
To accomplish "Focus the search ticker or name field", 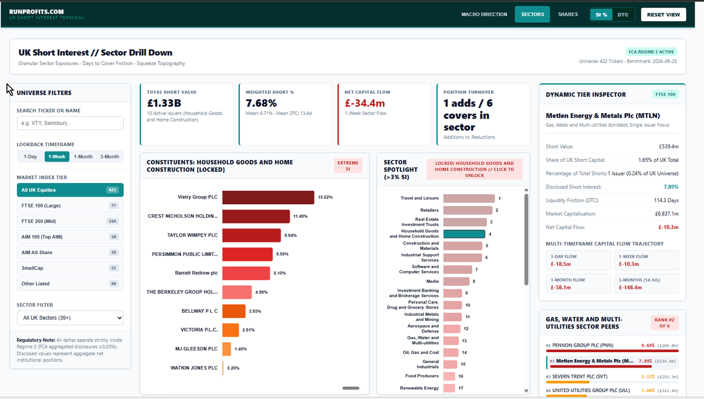I will coord(70,123).
